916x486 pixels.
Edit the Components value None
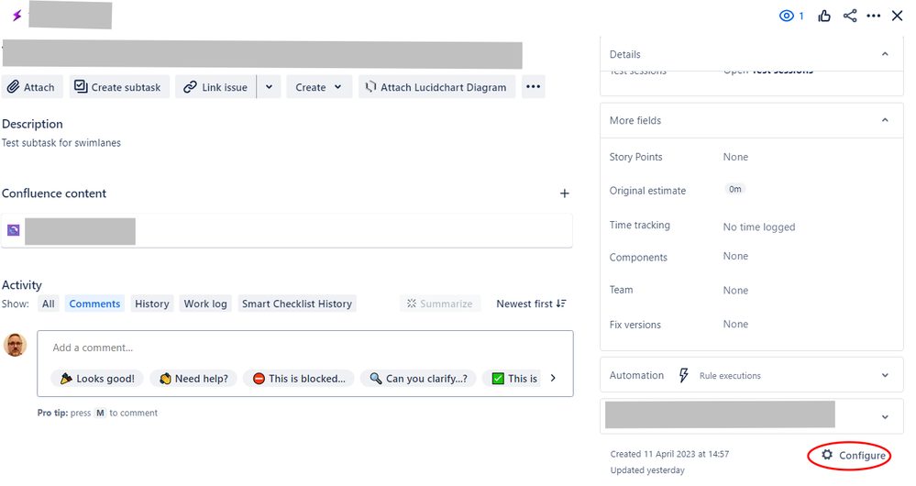click(x=735, y=257)
